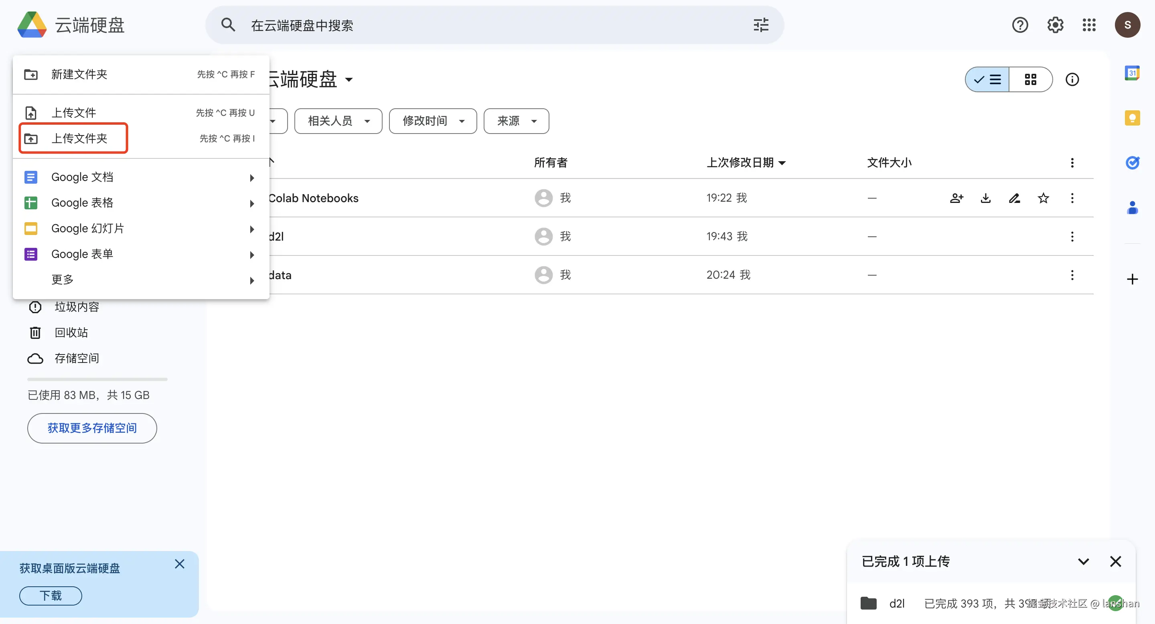The image size is (1155, 624).
Task: Star the Colab Notebooks folder
Action: pos(1043,198)
